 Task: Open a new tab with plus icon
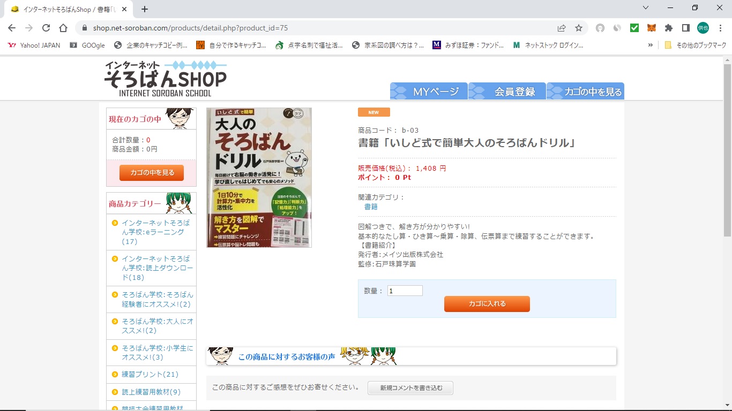point(145,9)
